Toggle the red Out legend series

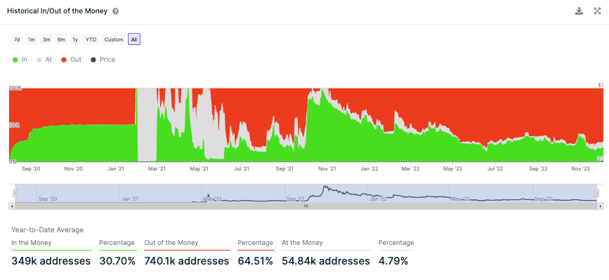(x=72, y=60)
